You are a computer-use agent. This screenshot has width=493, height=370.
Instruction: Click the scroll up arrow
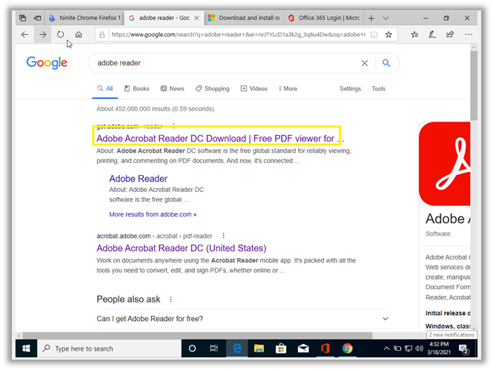(x=474, y=47)
